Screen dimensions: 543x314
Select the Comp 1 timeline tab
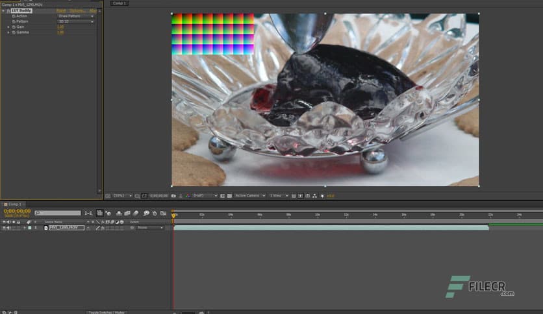pos(14,204)
